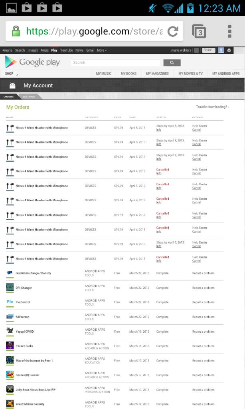The height and width of the screenshot is (409, 245).
Task: Tap the Pocket Tanks app icon
Action: (x=10, y=346)
